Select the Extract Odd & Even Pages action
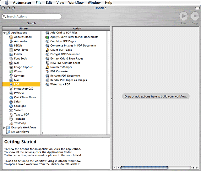 click(67, 59)
